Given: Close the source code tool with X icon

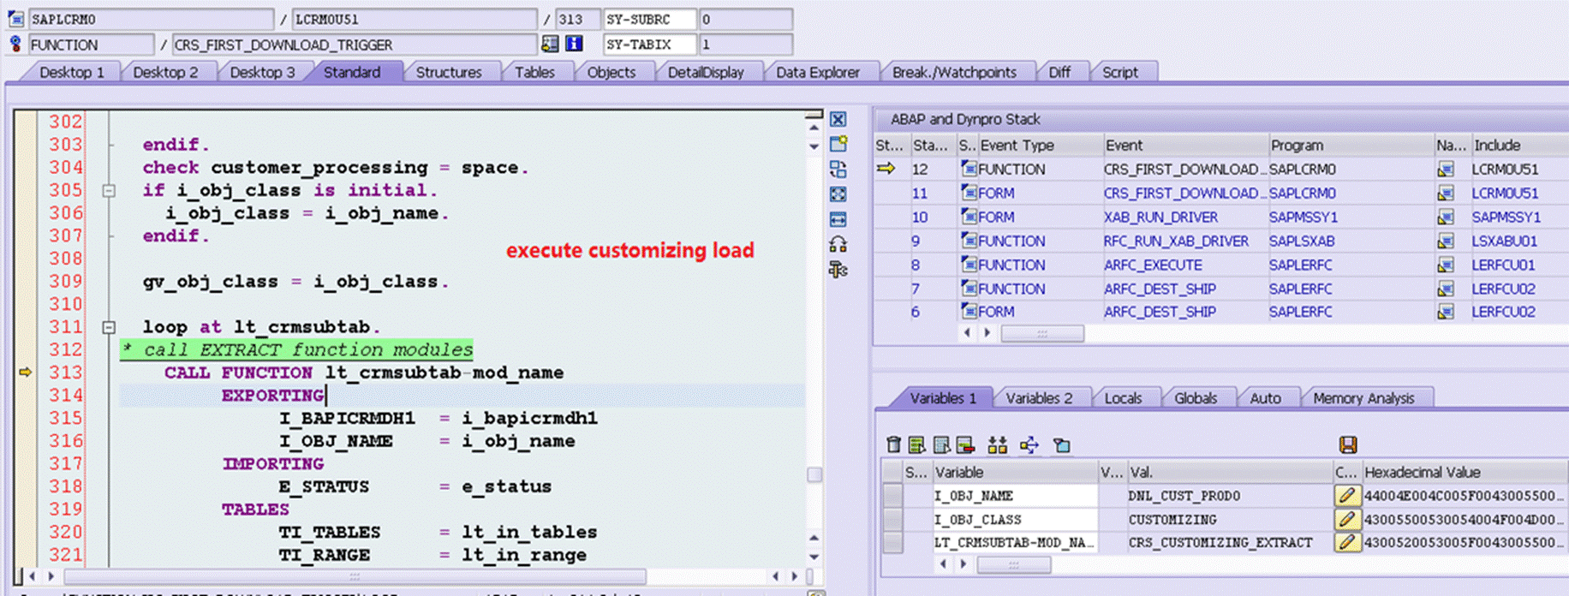Looking at the screenshot, I should (x=838, y=120).
